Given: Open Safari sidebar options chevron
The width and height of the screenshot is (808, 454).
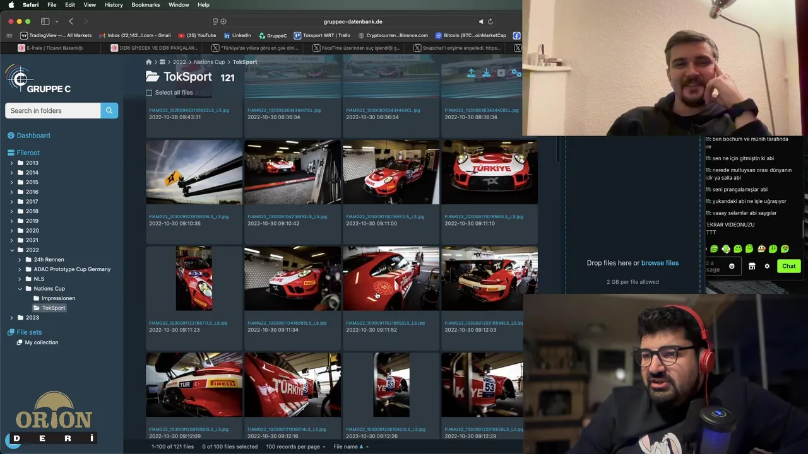Looking at the screenshot, I should click(x=57, y=21).
